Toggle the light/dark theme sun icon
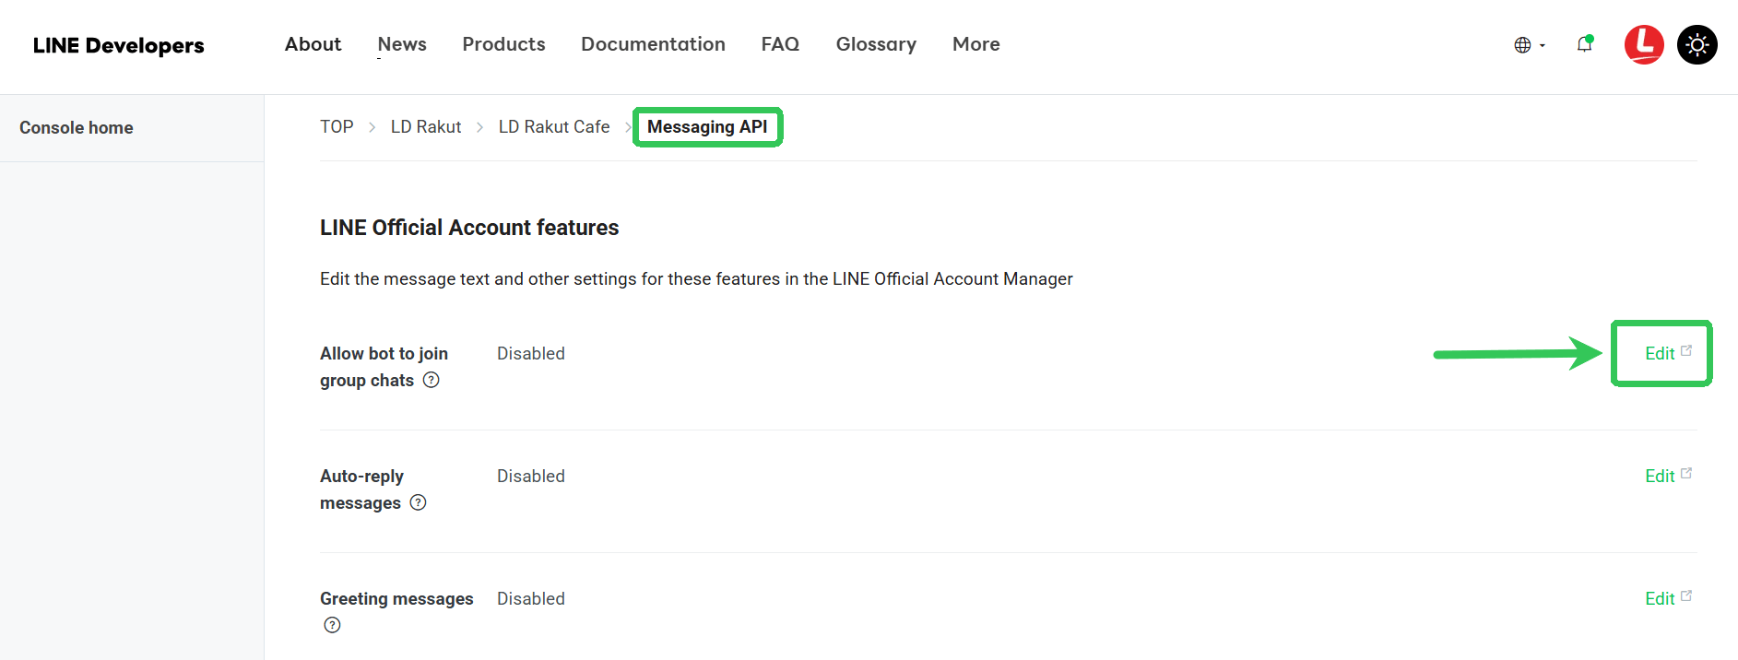 click(x=1697, y=44)
